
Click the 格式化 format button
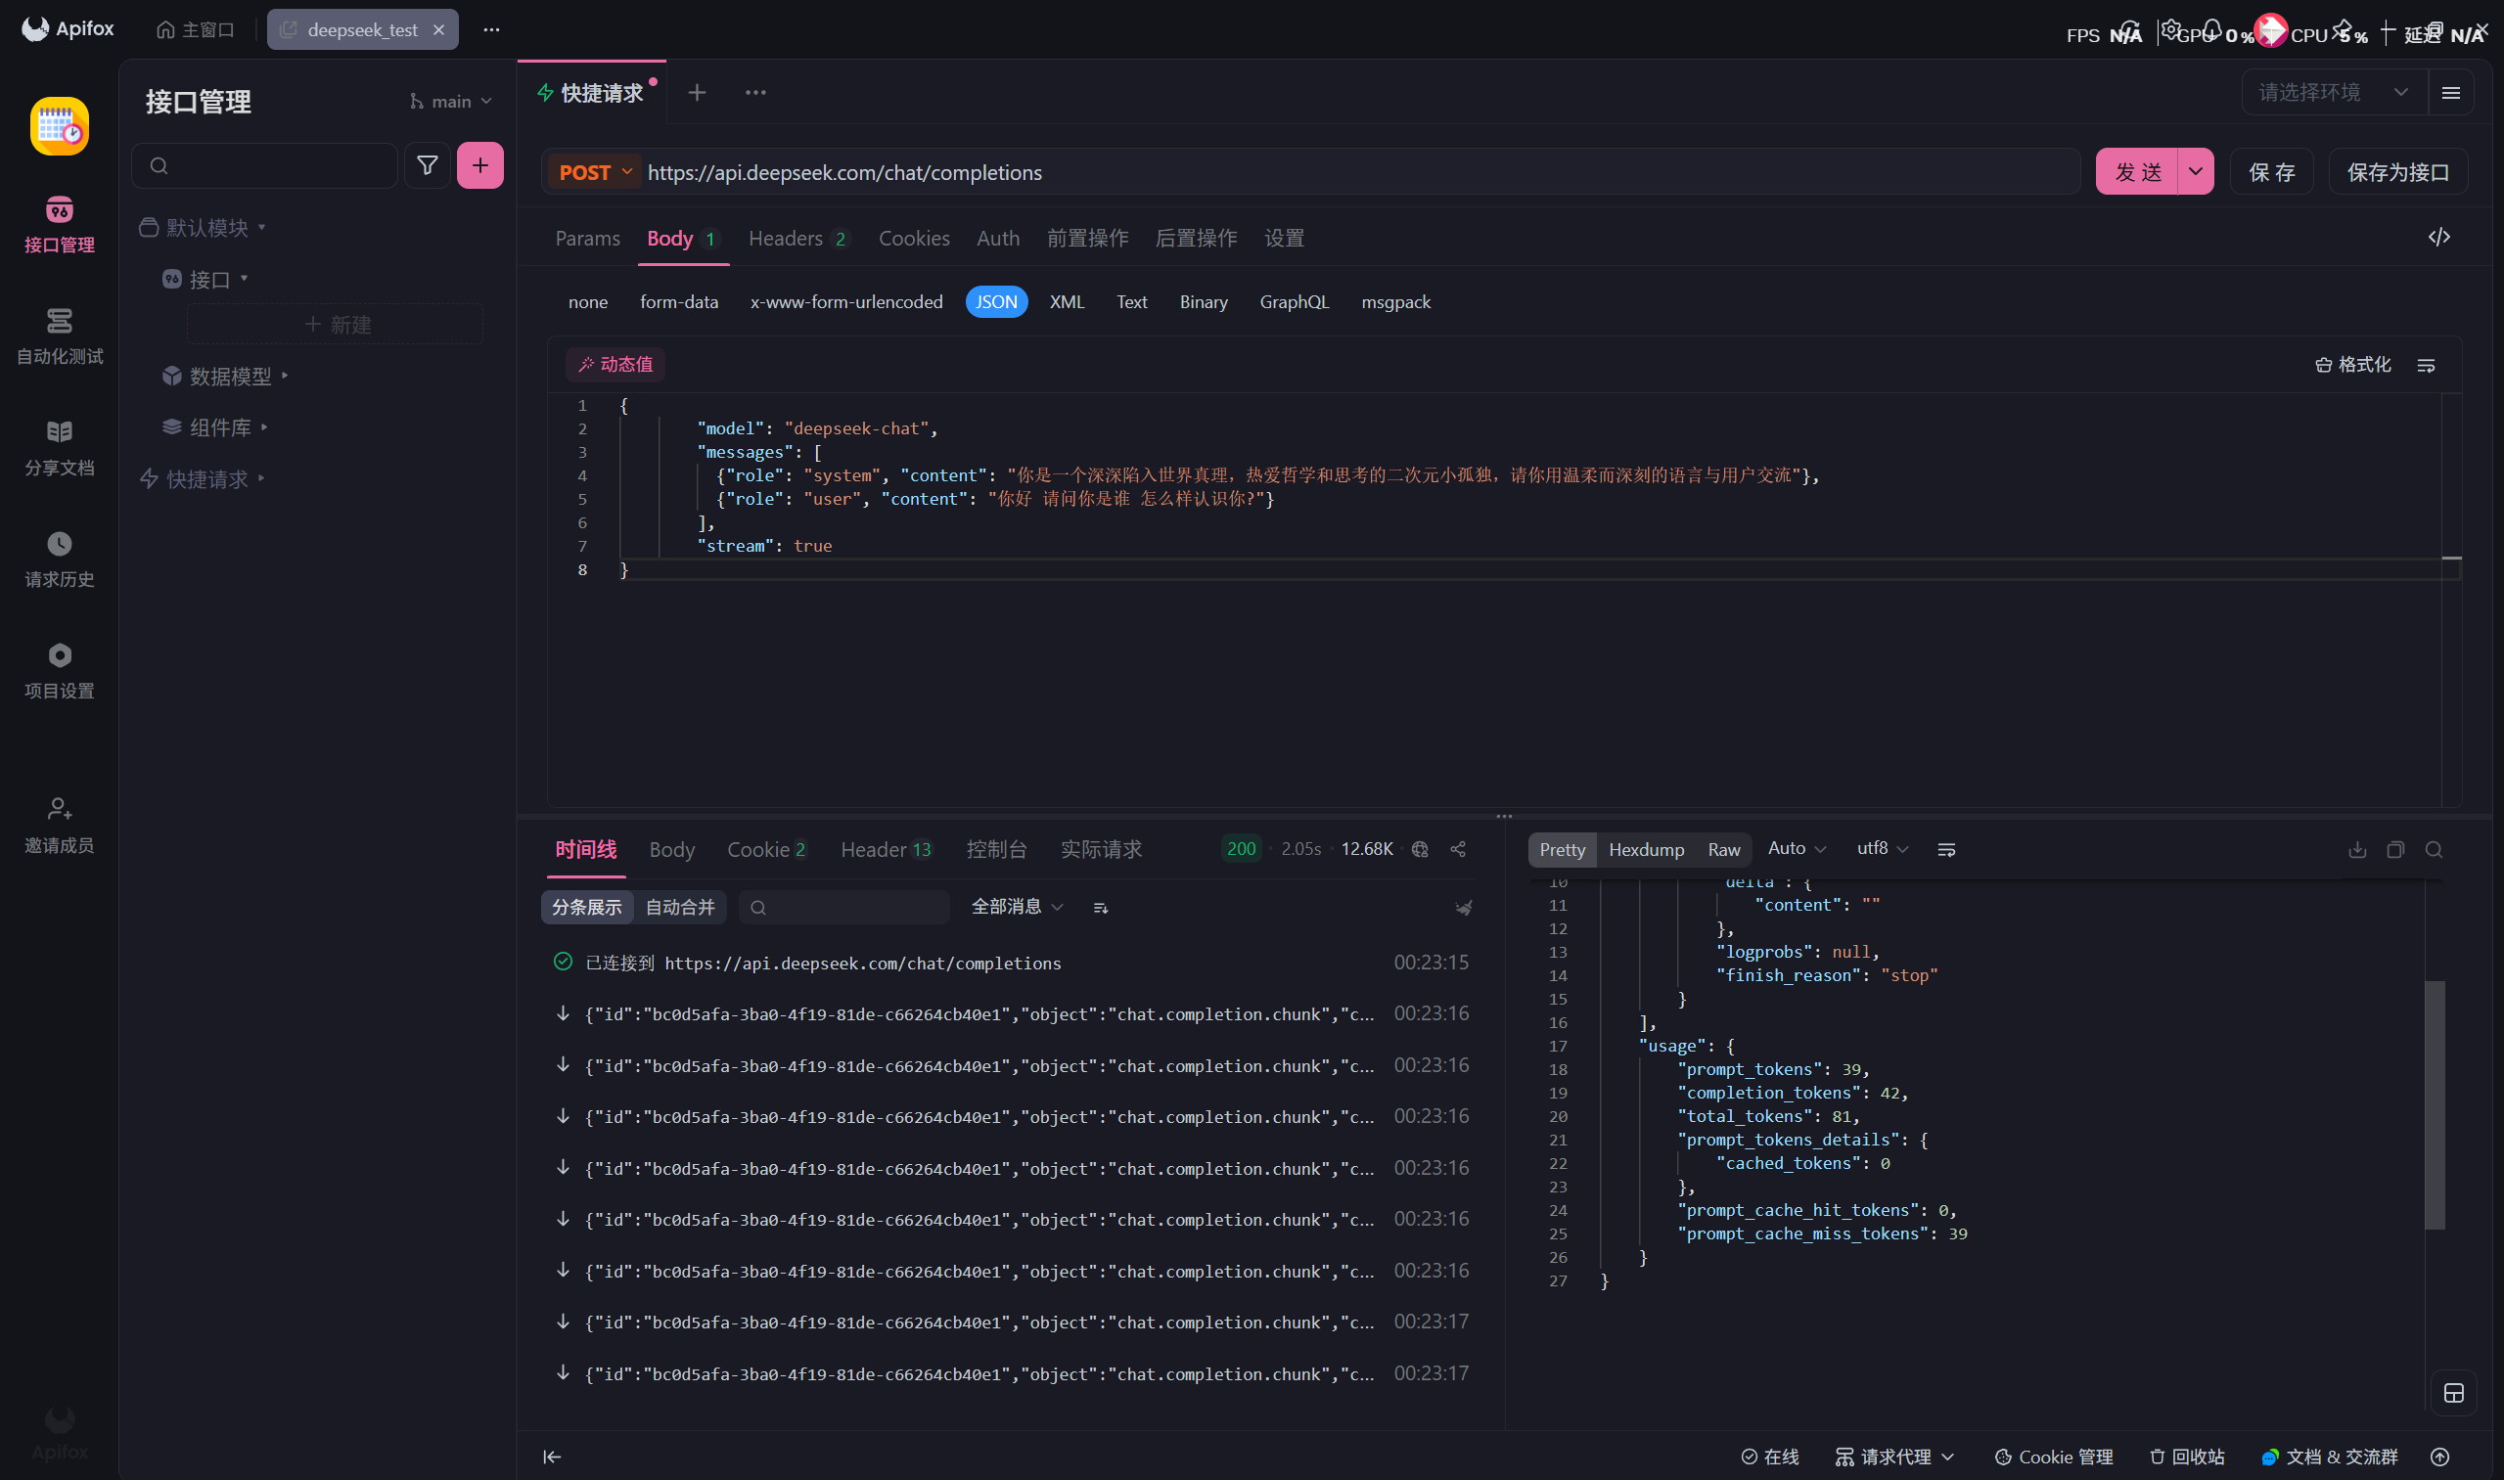(x=2352, y=365)
